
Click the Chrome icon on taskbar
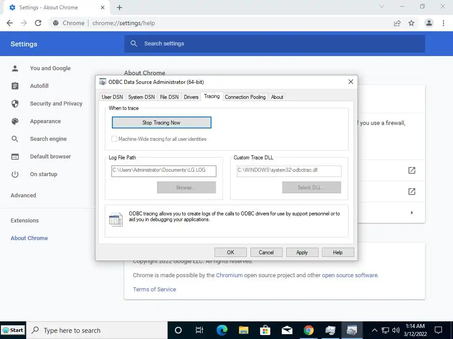pos(308,330)
